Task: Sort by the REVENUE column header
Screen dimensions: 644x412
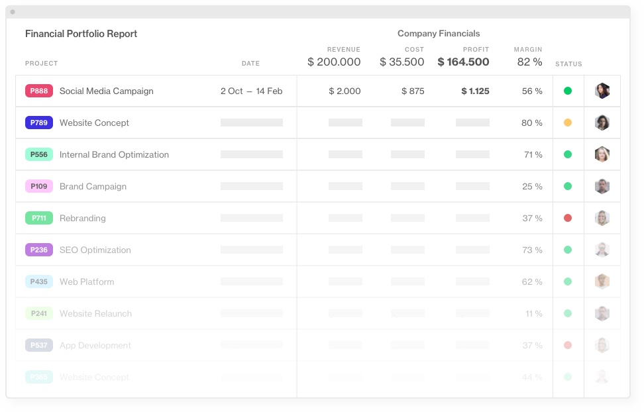Action: coord(343,49)
